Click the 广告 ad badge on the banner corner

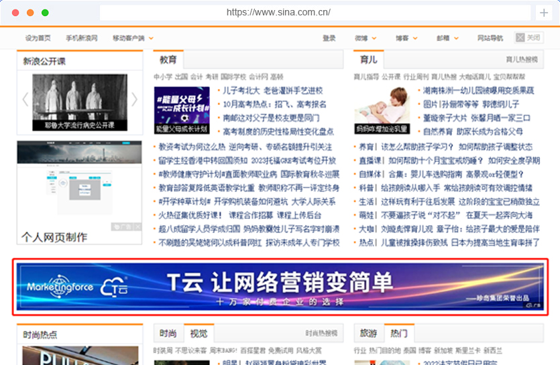[x=535, y=304]
